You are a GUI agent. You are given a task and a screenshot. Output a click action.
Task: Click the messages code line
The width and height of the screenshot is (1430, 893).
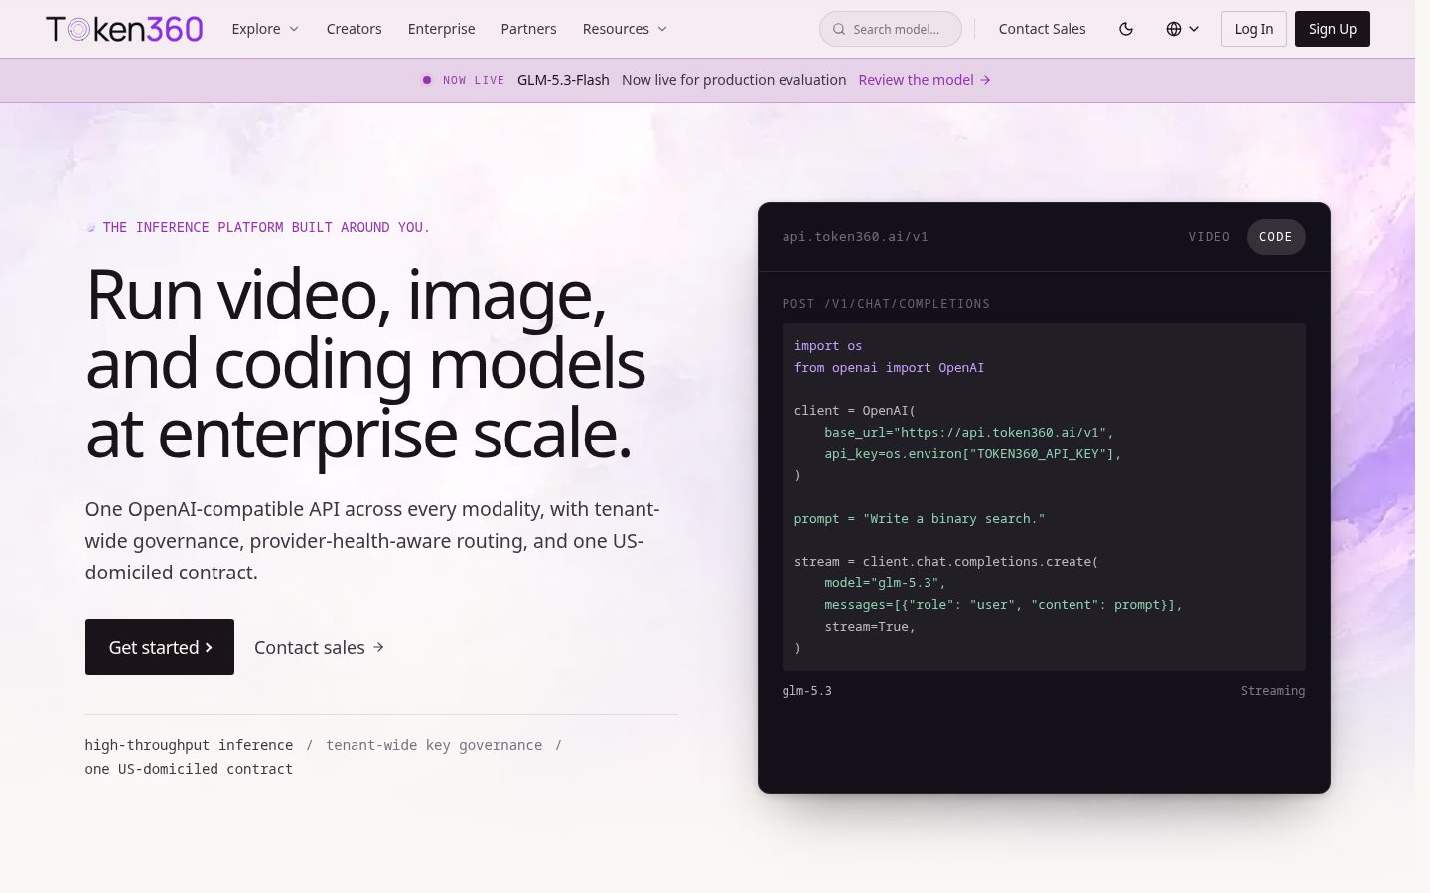[1003, 605]
